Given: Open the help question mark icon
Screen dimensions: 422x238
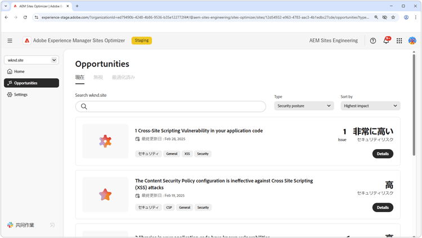Looking at the screenshot, I should 372,41.
